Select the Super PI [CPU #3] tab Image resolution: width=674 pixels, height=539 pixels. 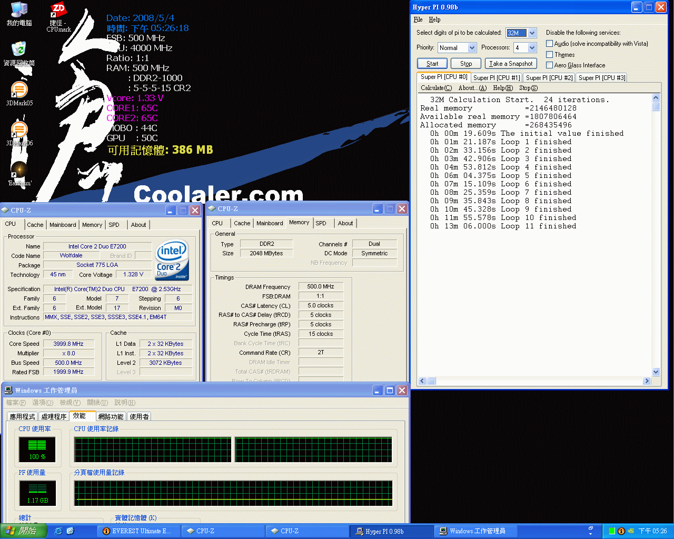[602, 78]
